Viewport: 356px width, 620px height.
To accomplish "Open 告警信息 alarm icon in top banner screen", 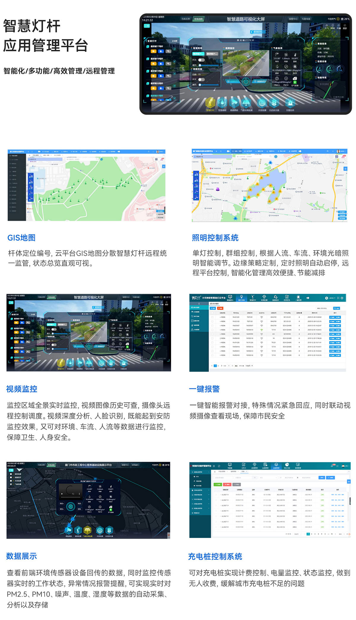I will 290,103.
